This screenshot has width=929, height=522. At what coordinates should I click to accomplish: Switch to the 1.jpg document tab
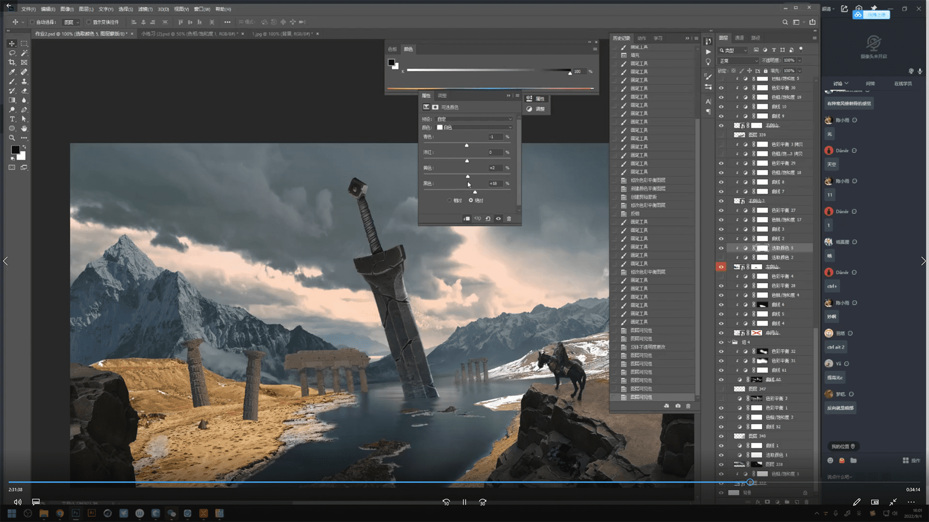[282, 34]
